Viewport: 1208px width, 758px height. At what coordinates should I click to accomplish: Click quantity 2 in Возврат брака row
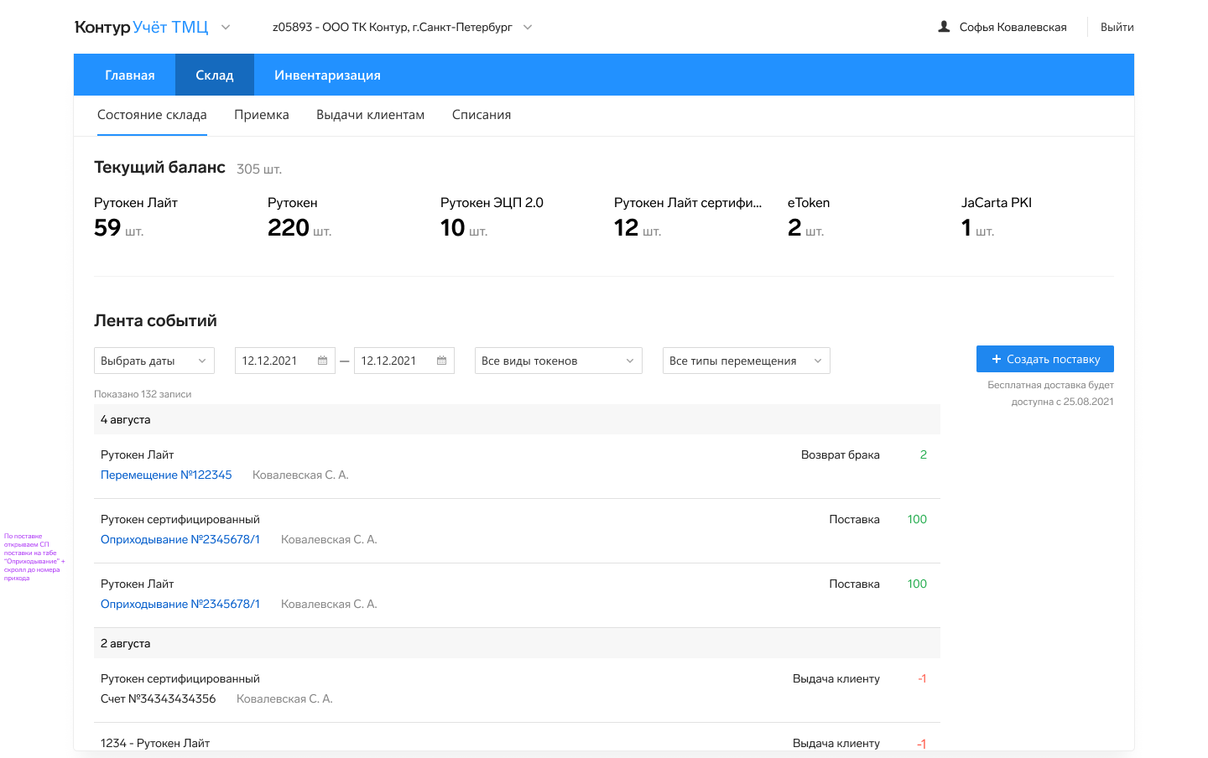pos(924,454)
